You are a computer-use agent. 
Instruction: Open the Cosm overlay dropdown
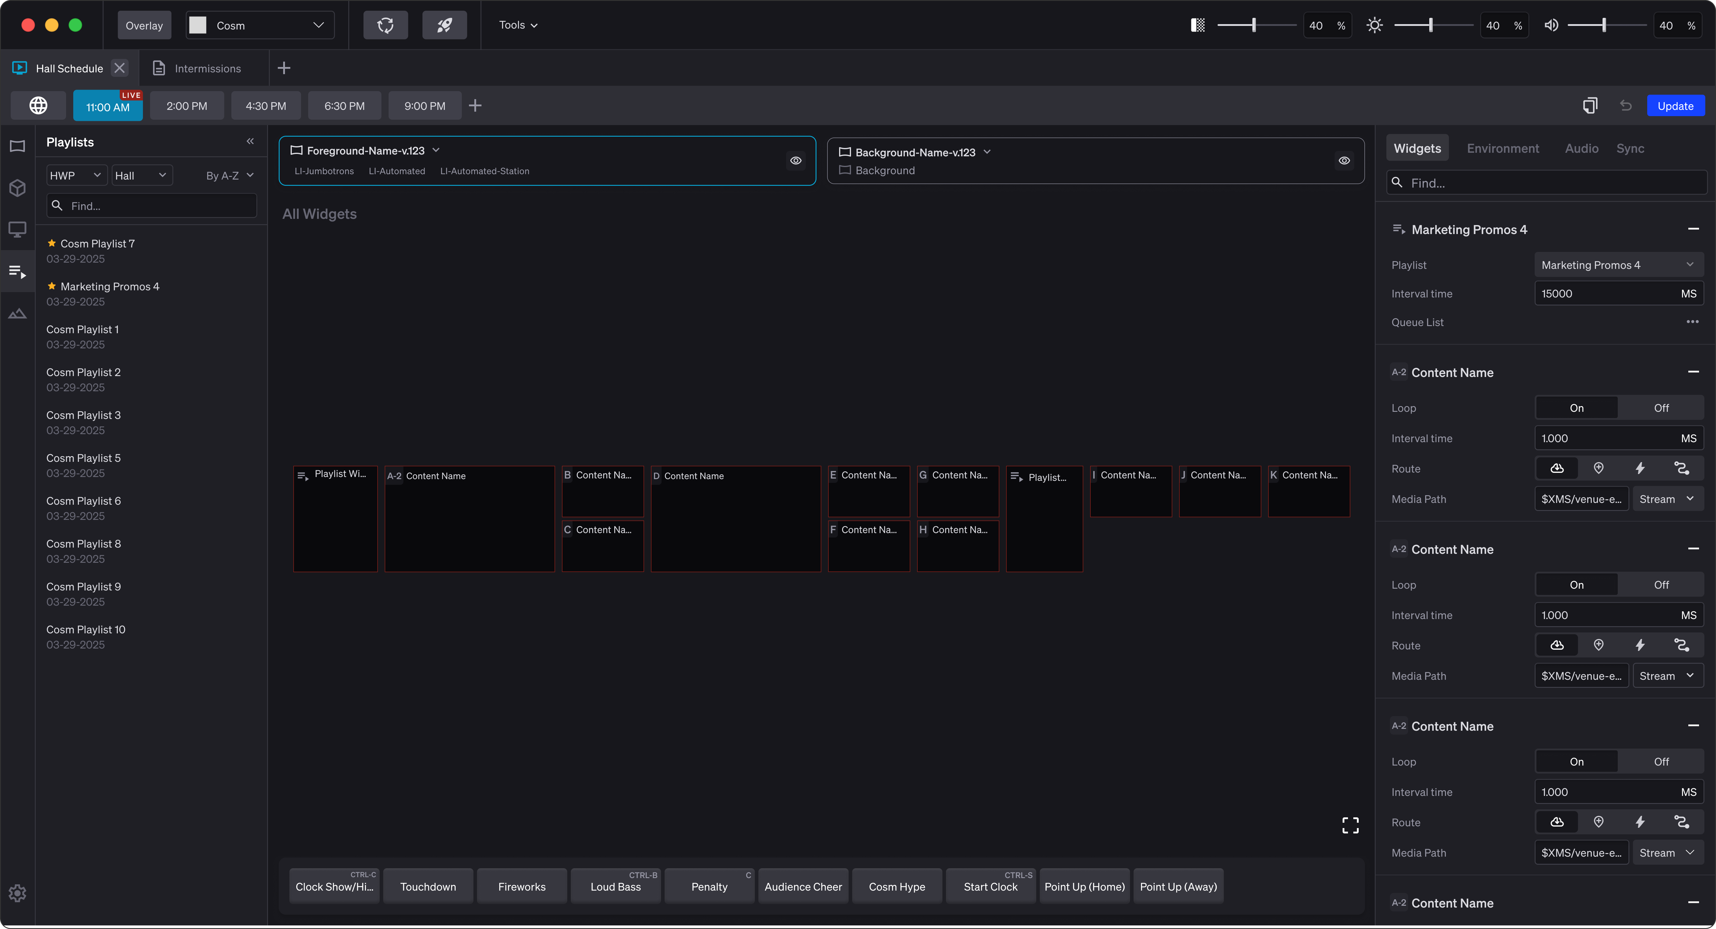coord(260,25)
